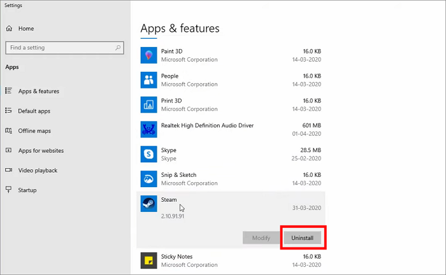Click the Print 3D app icon
The width and height of the screenshot is (446, 275).
148,104
